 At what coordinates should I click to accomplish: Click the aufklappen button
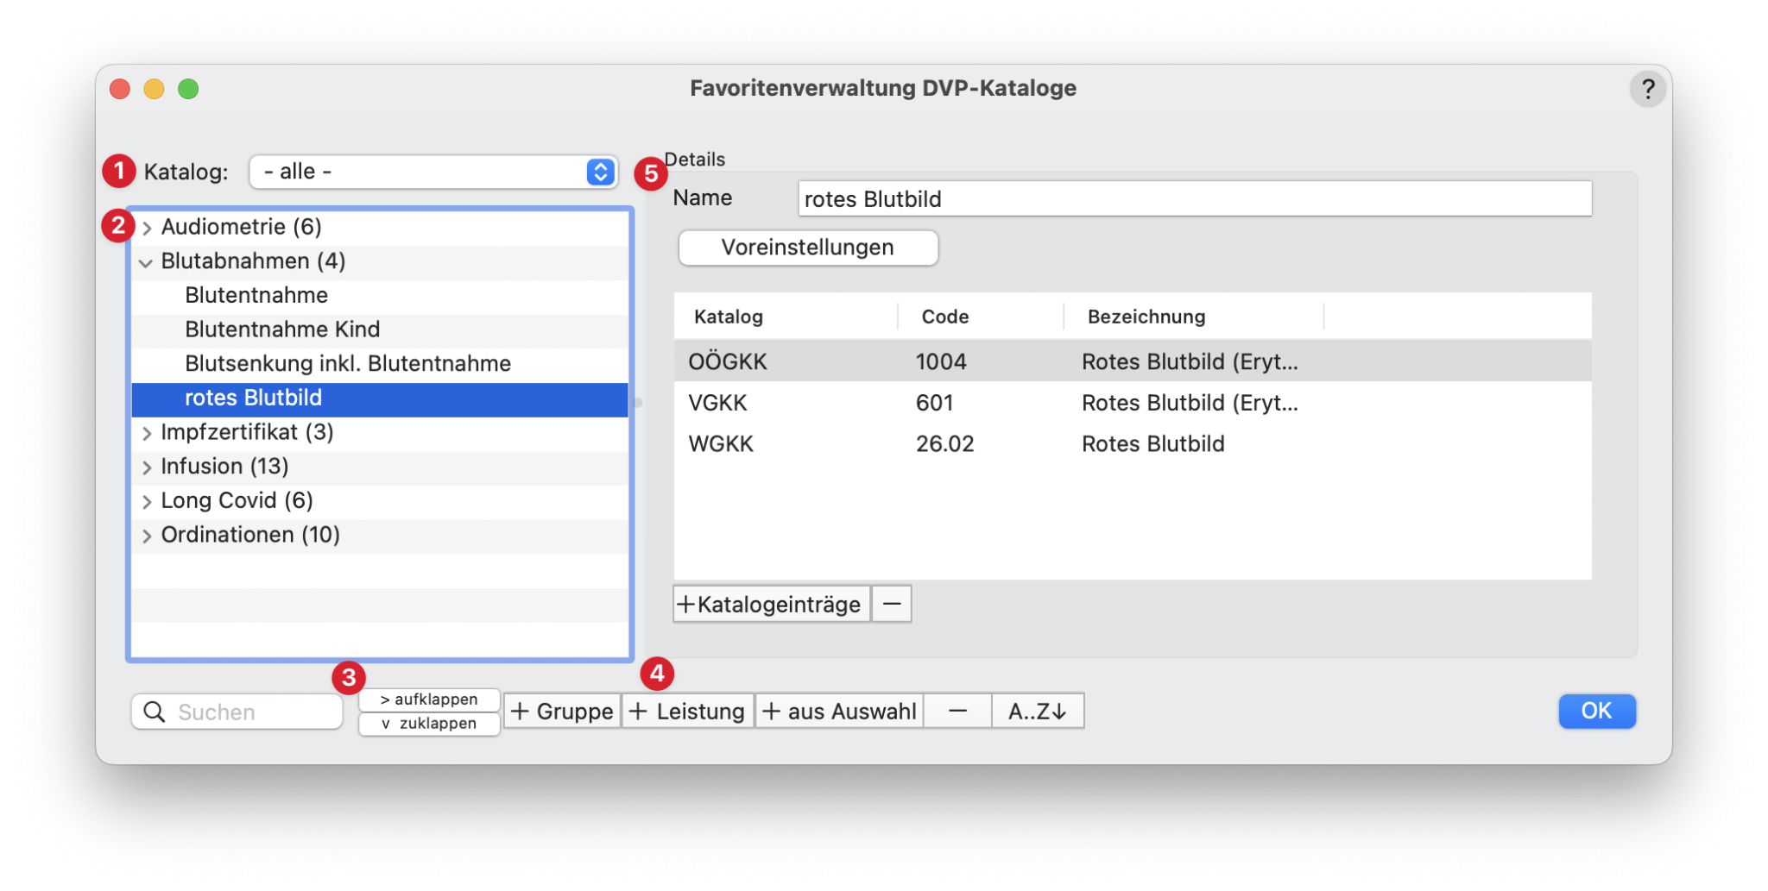coord(429,700)
